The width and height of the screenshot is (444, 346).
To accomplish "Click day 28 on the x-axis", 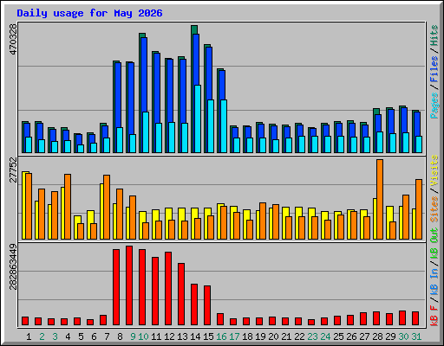I will pyautogui.click(x=377, y=336).
